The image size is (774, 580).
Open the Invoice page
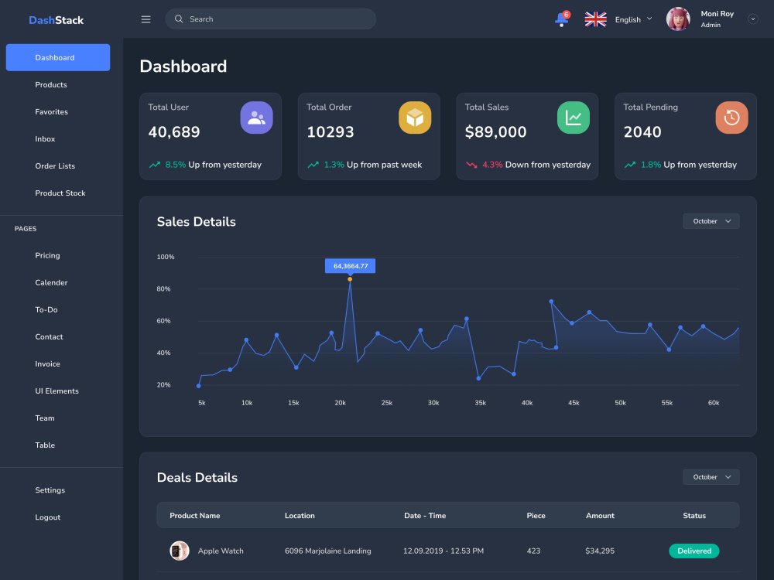[47, 364]
